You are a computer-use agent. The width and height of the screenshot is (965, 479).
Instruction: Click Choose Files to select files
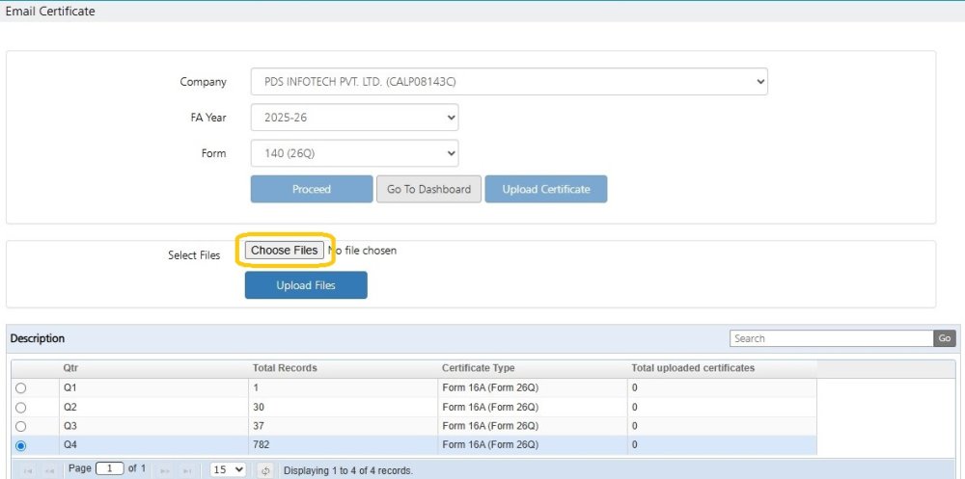coord(285,250)
